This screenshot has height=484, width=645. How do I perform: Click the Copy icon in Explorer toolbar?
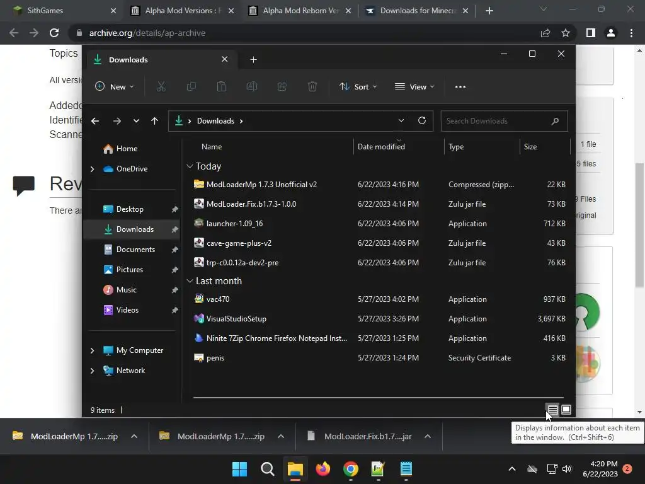pos(191,86)
